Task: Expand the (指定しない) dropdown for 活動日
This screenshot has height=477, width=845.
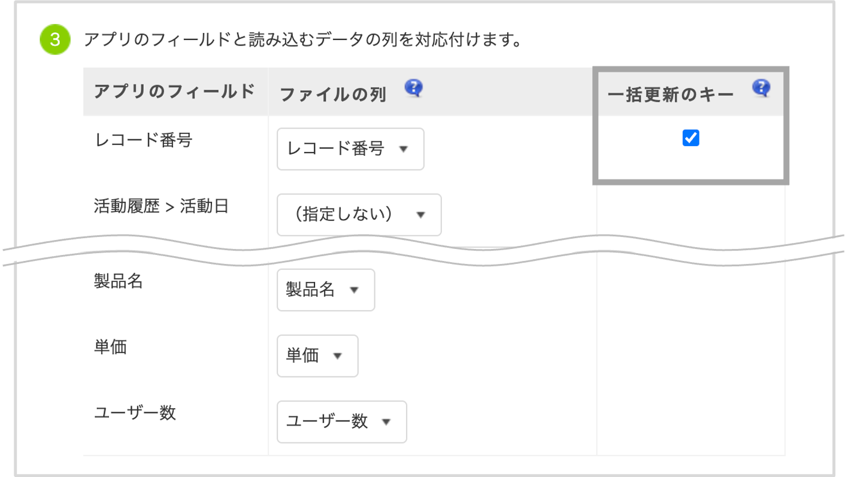Action: click(359, 214)
